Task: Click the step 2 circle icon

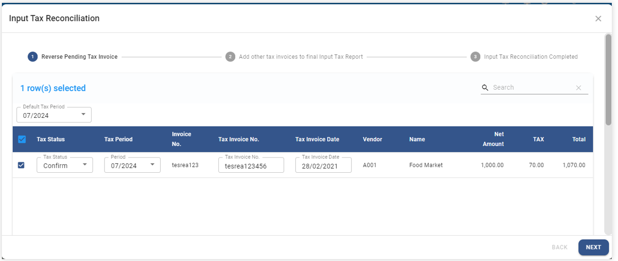Action: [x=230, y=57]
